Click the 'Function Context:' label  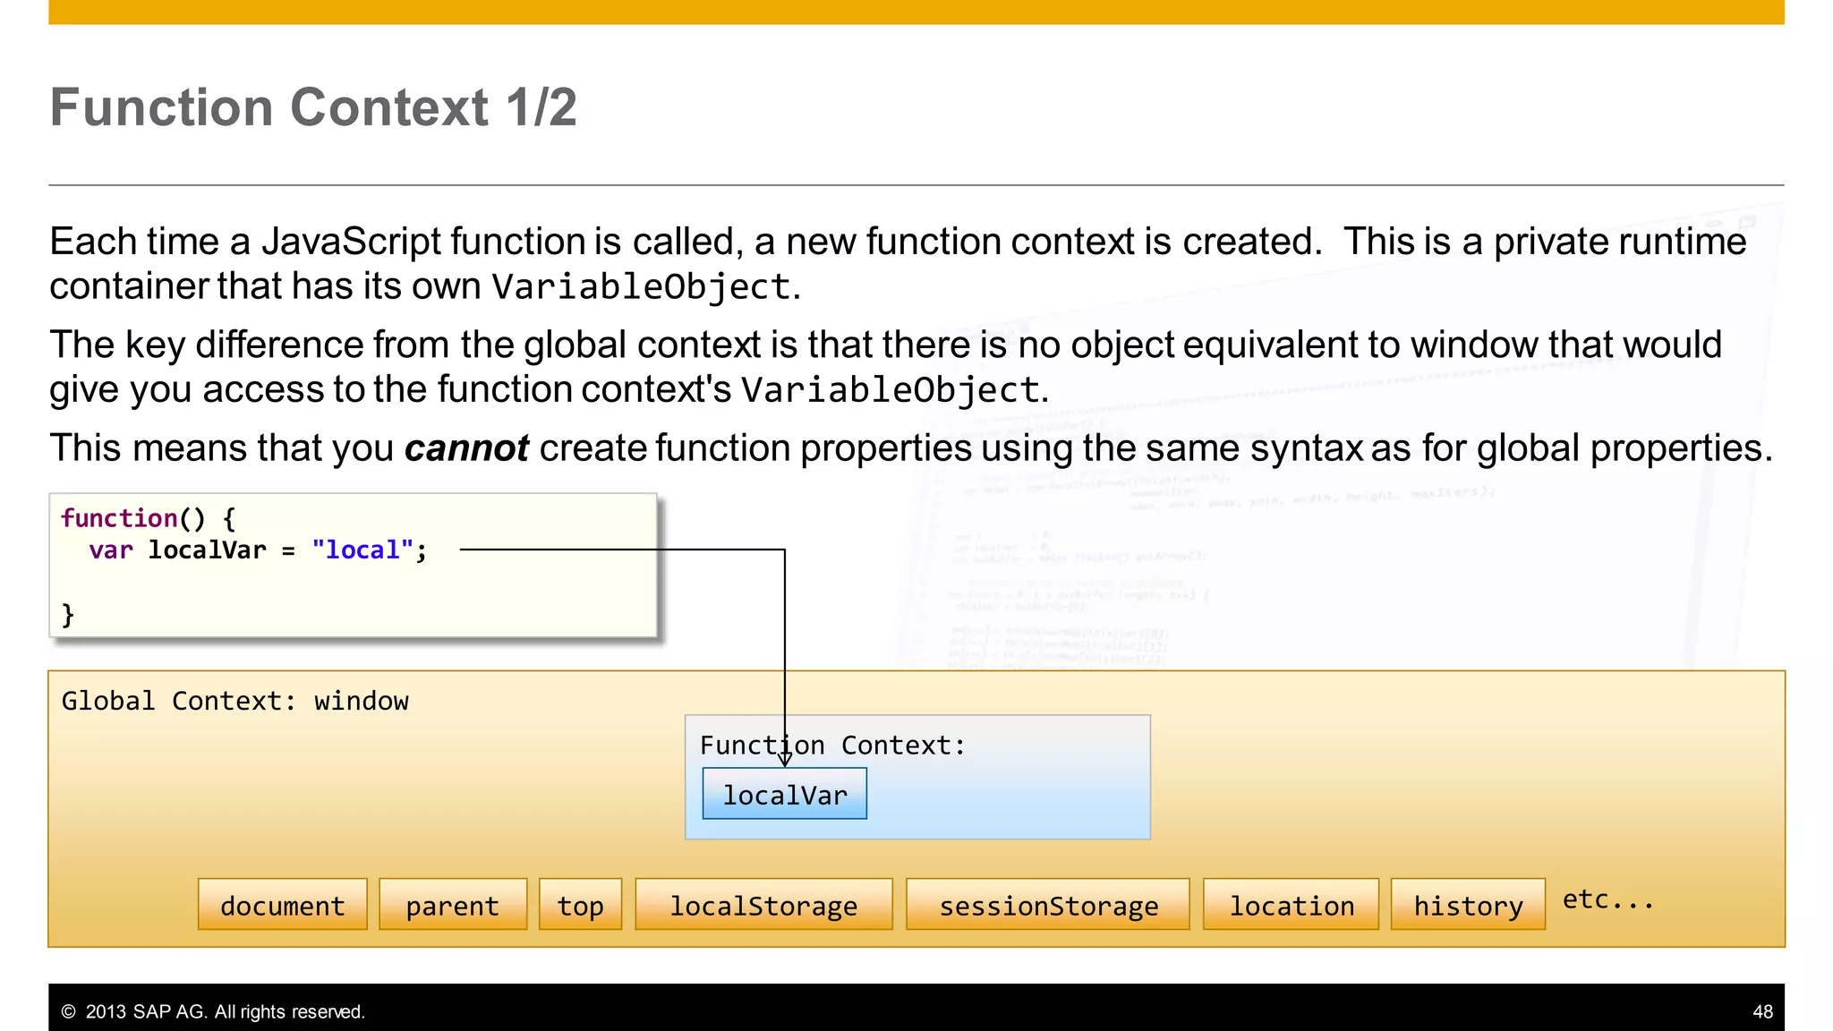[x=832, y=745]
